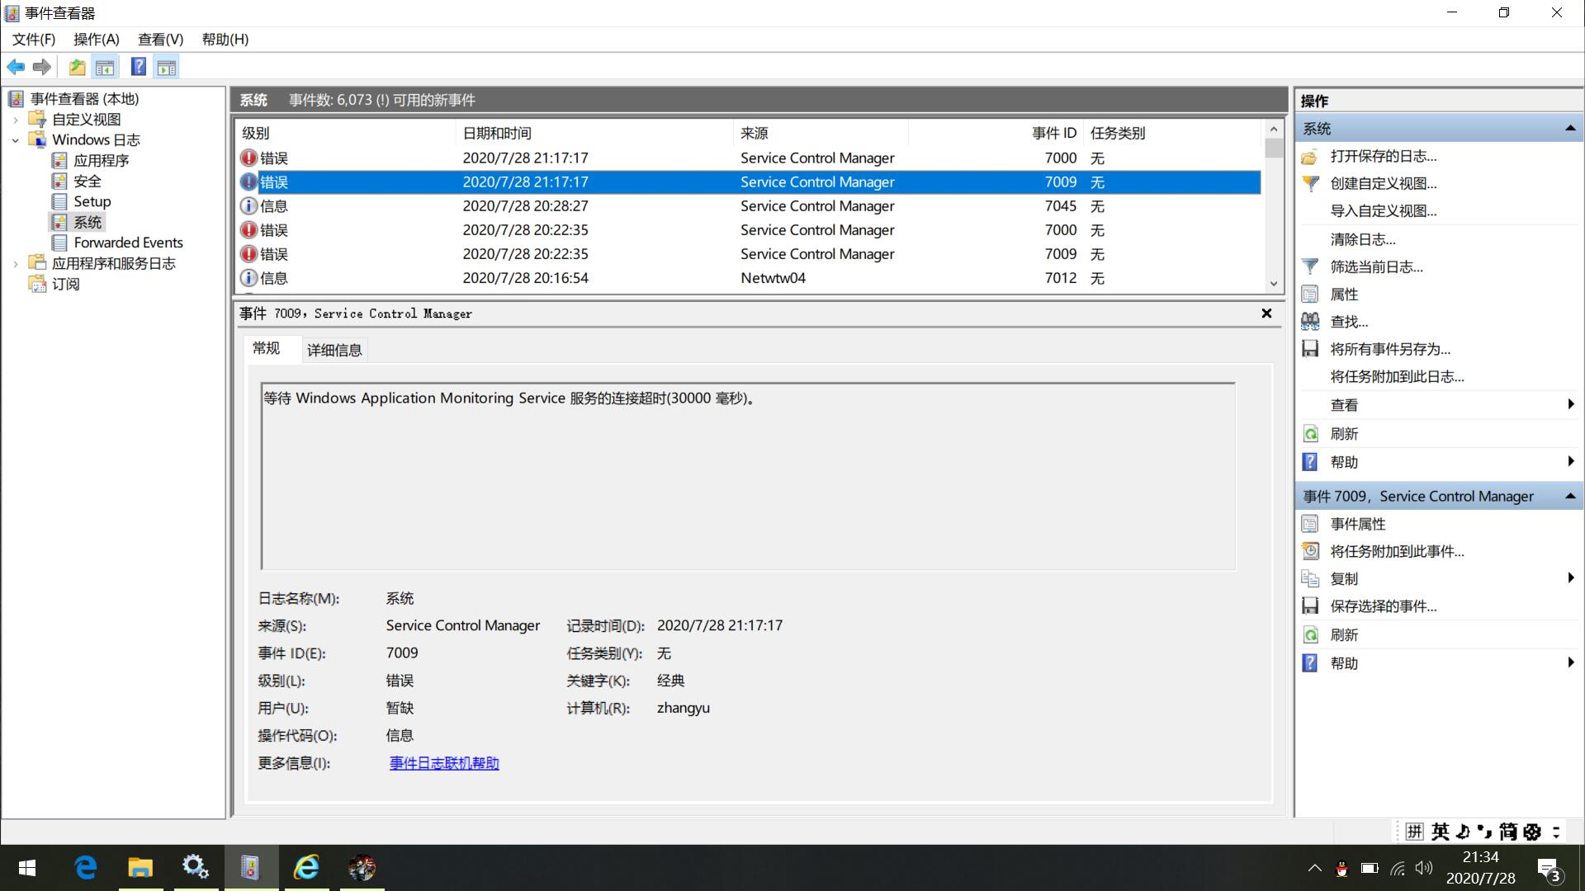Image resolution: width=1585 pixels, height=891 pixels.
Task: Open 帮助(H) menu
Action: click(225, 39)
